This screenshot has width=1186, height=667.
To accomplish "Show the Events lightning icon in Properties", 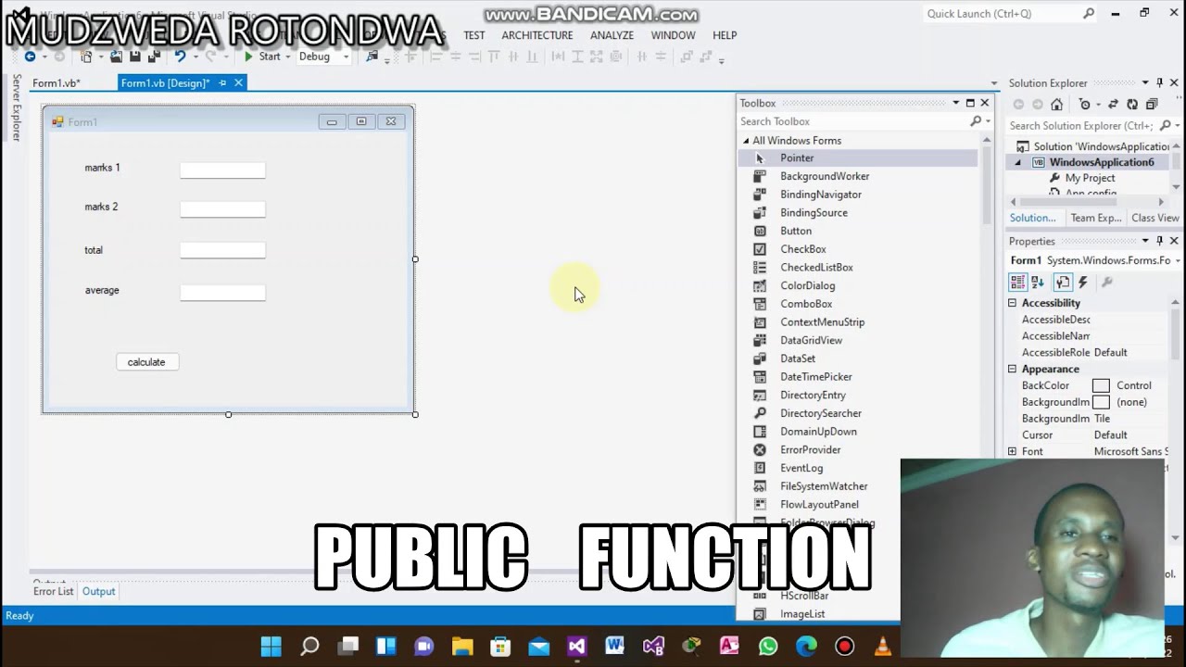I will tap(1083, 283).
